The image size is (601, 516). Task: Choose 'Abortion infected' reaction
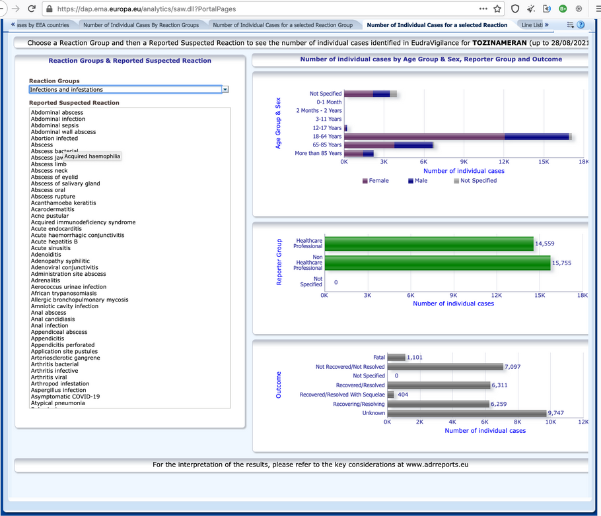(x=54, y=139)
